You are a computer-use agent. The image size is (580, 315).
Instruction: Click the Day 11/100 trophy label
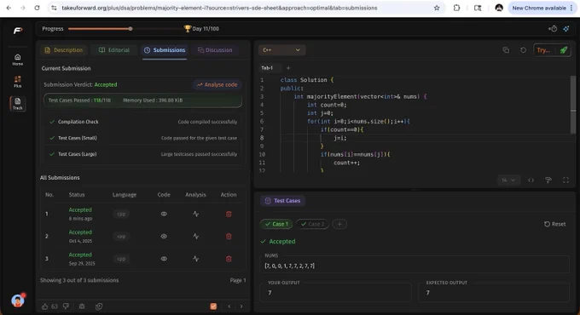tap(201, 28)
